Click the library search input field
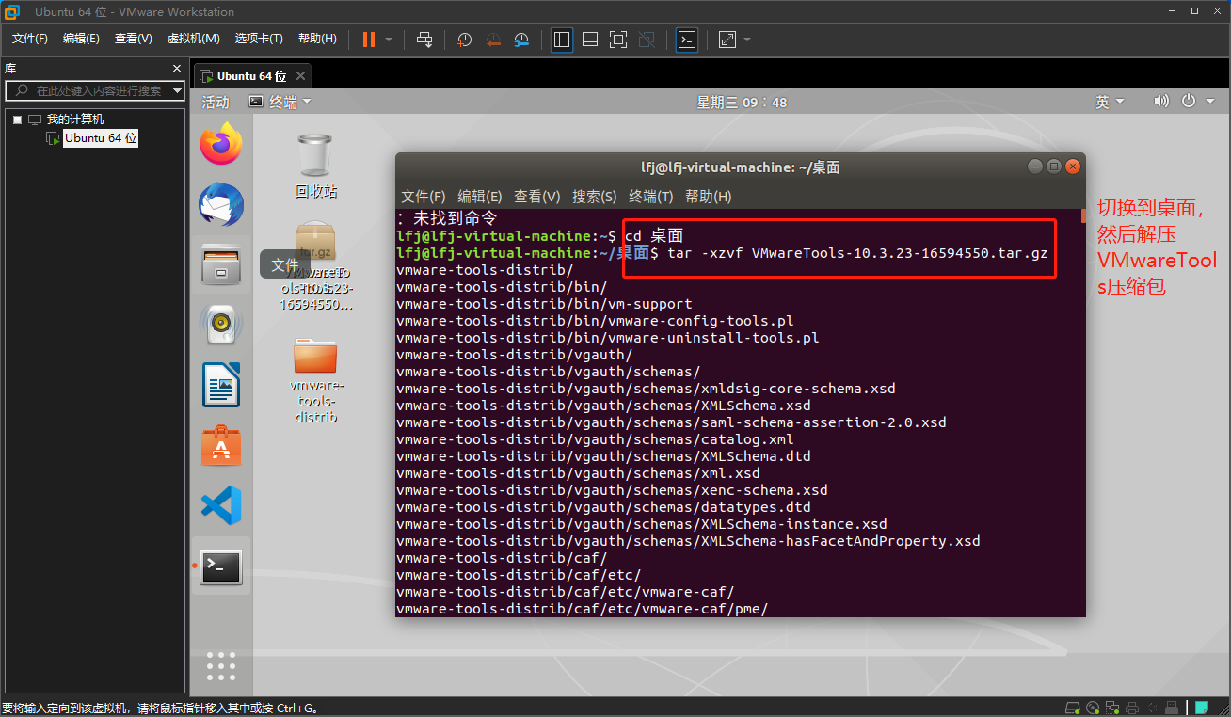The width and height of the screenshot is (1231, 717). 88,90
